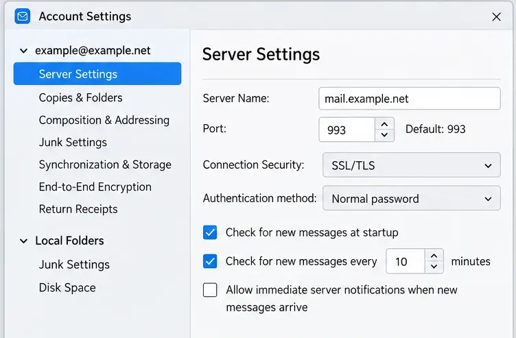516x338 pixels.
Task: Click the Port: label
Action: click(215, 129)
